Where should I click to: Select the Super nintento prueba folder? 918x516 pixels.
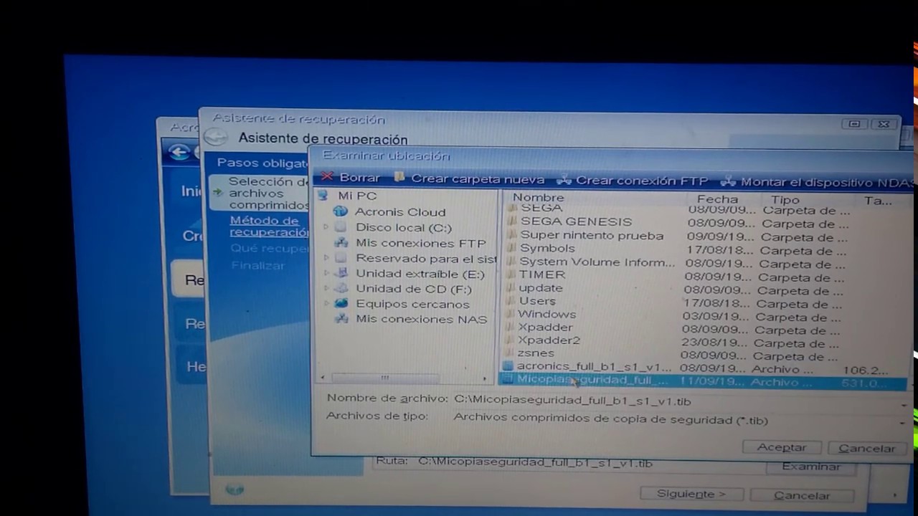coord(591,235)
